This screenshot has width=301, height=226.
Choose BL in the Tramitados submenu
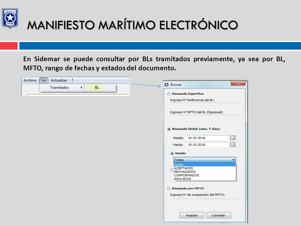[100, 88]
